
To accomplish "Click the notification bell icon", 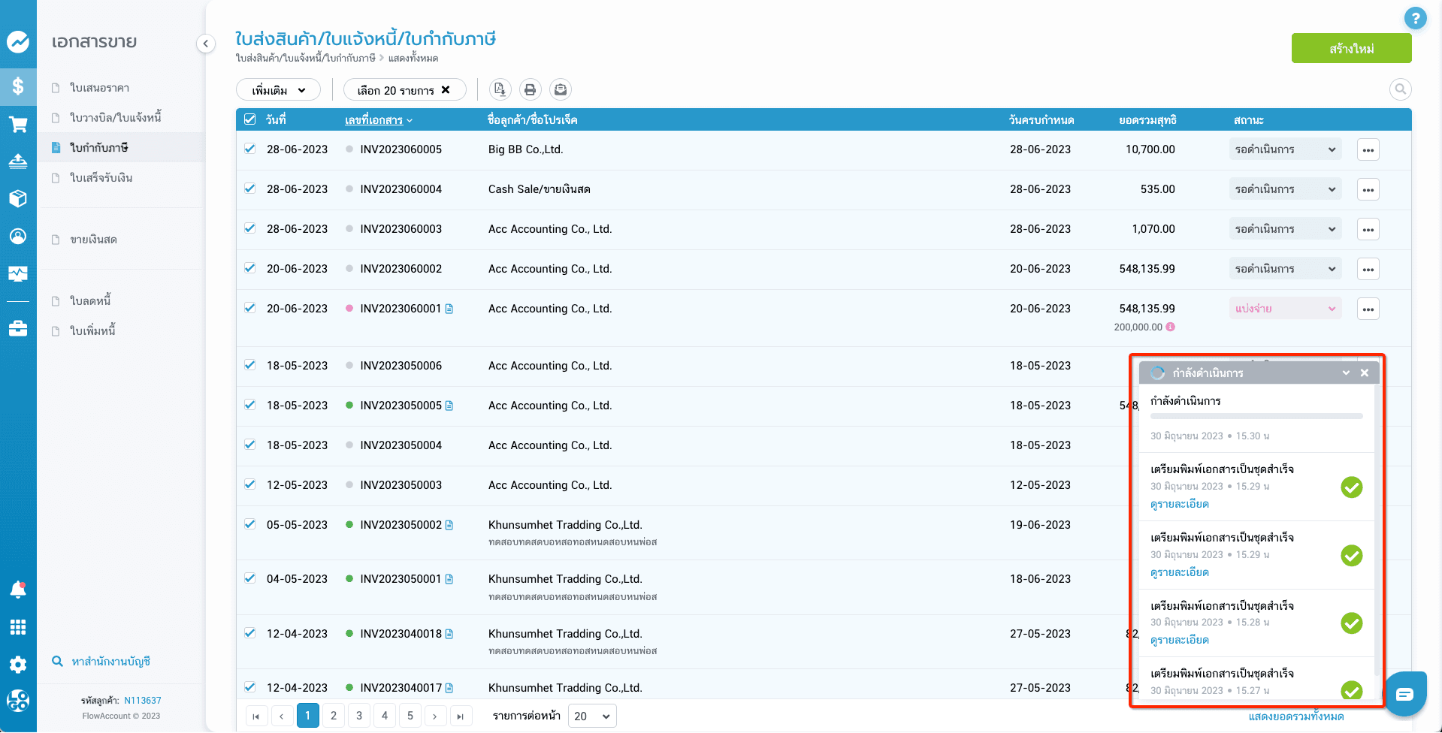I will 18,590.
